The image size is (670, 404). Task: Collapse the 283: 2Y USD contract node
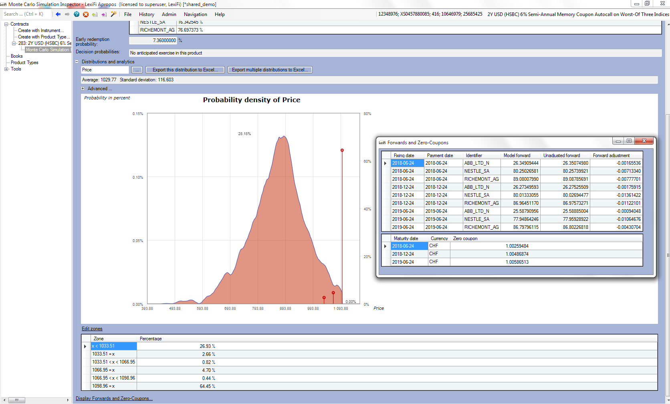click(x=14, y=43)
